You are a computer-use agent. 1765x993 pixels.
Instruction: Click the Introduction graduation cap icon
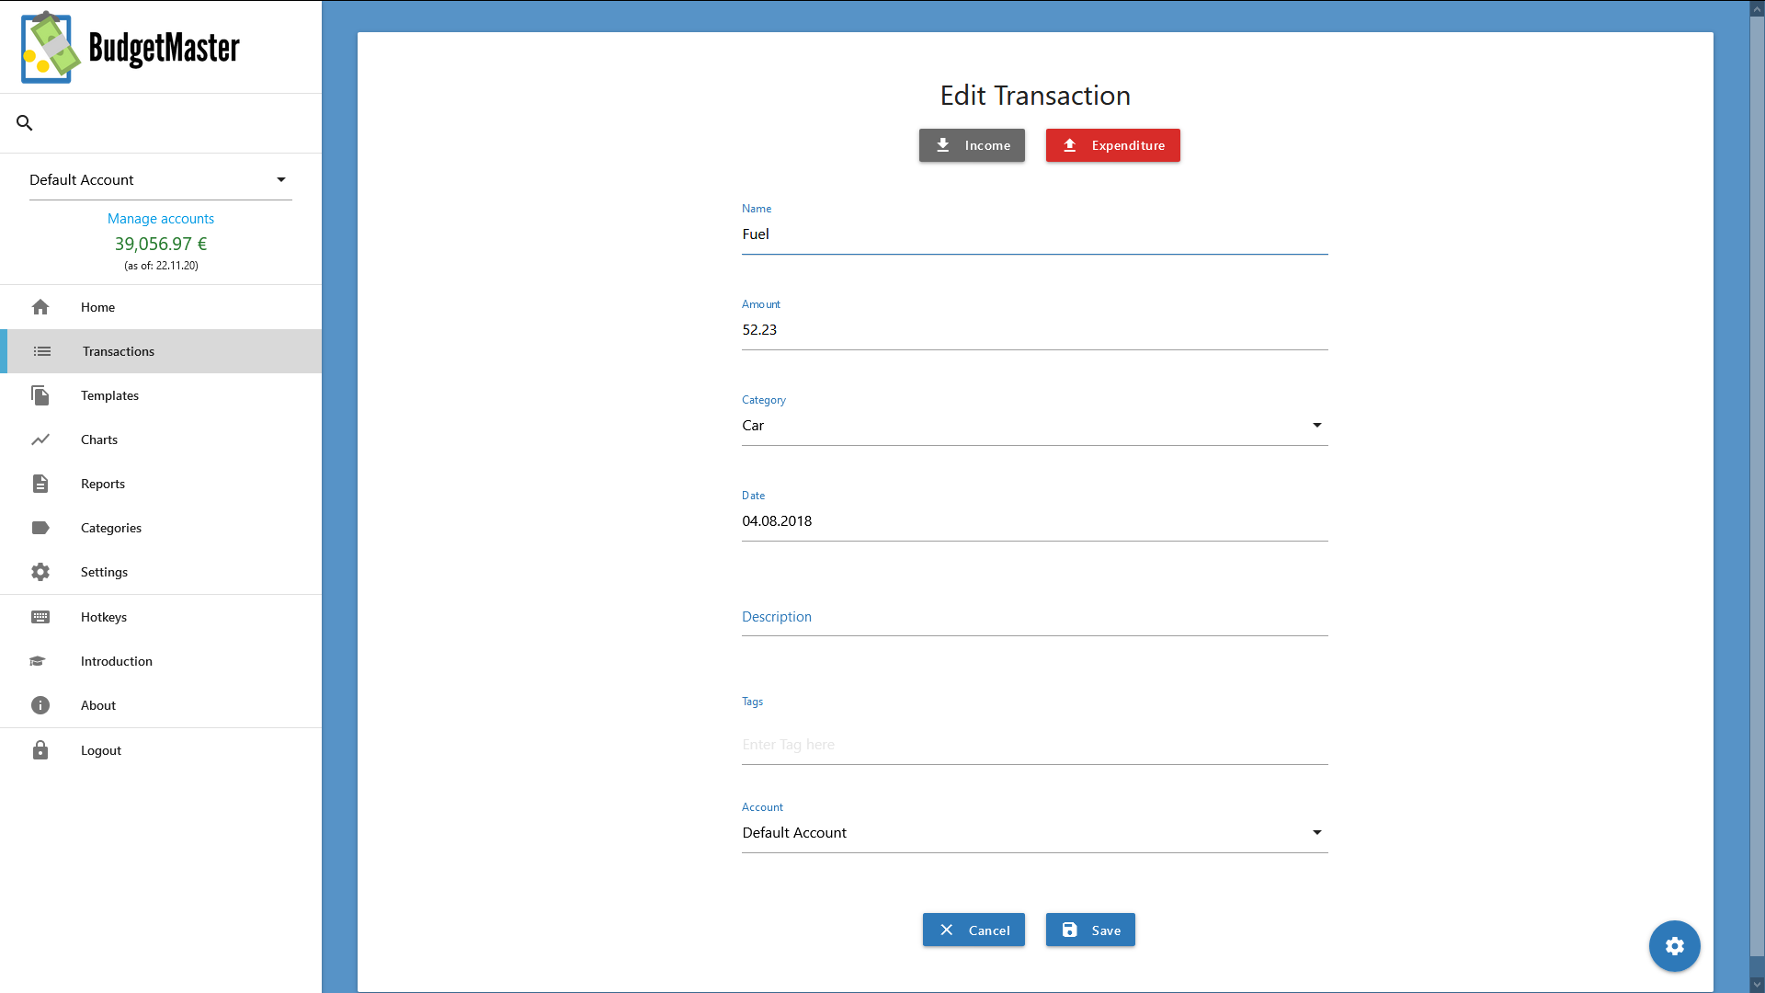tap(38, 661)
